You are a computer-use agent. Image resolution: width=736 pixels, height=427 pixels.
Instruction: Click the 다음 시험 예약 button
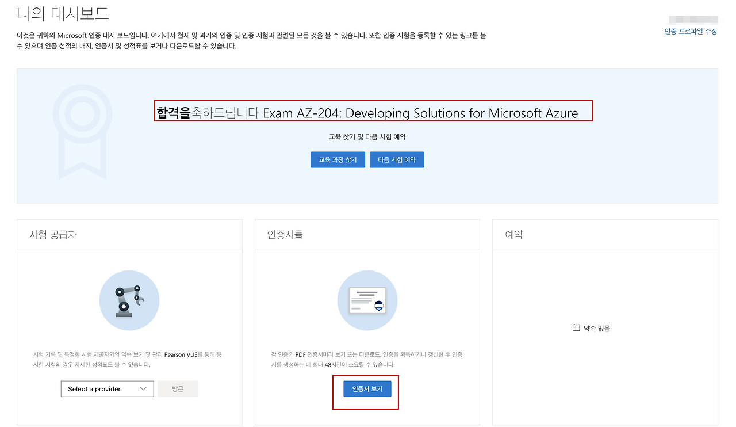click(x=397, y=159)
